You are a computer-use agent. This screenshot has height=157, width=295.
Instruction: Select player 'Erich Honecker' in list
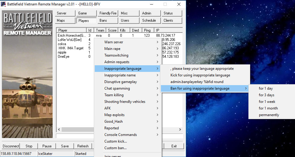point(72,35)
